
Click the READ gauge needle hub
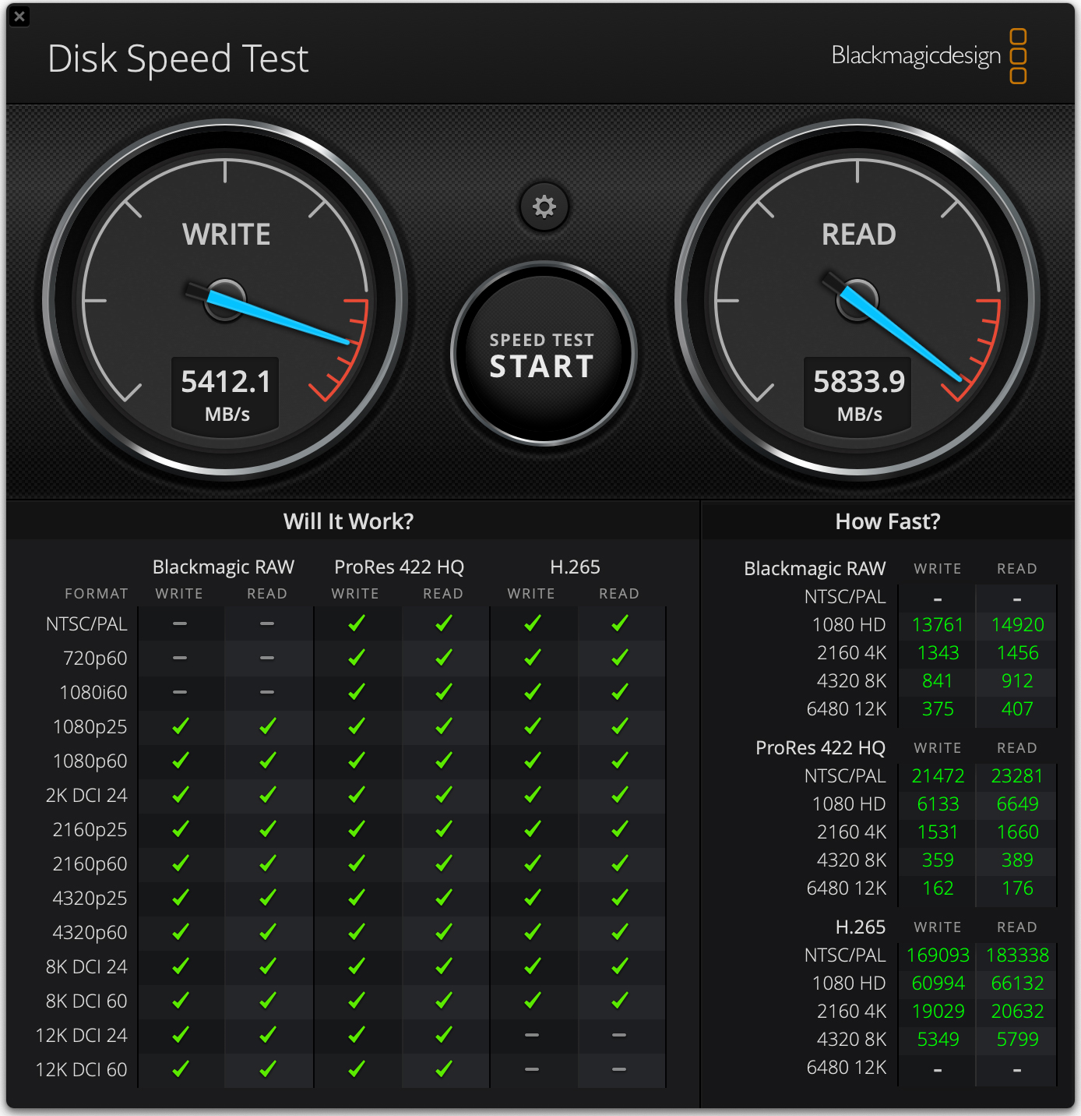pyautogui.click(x=857, y=300)
